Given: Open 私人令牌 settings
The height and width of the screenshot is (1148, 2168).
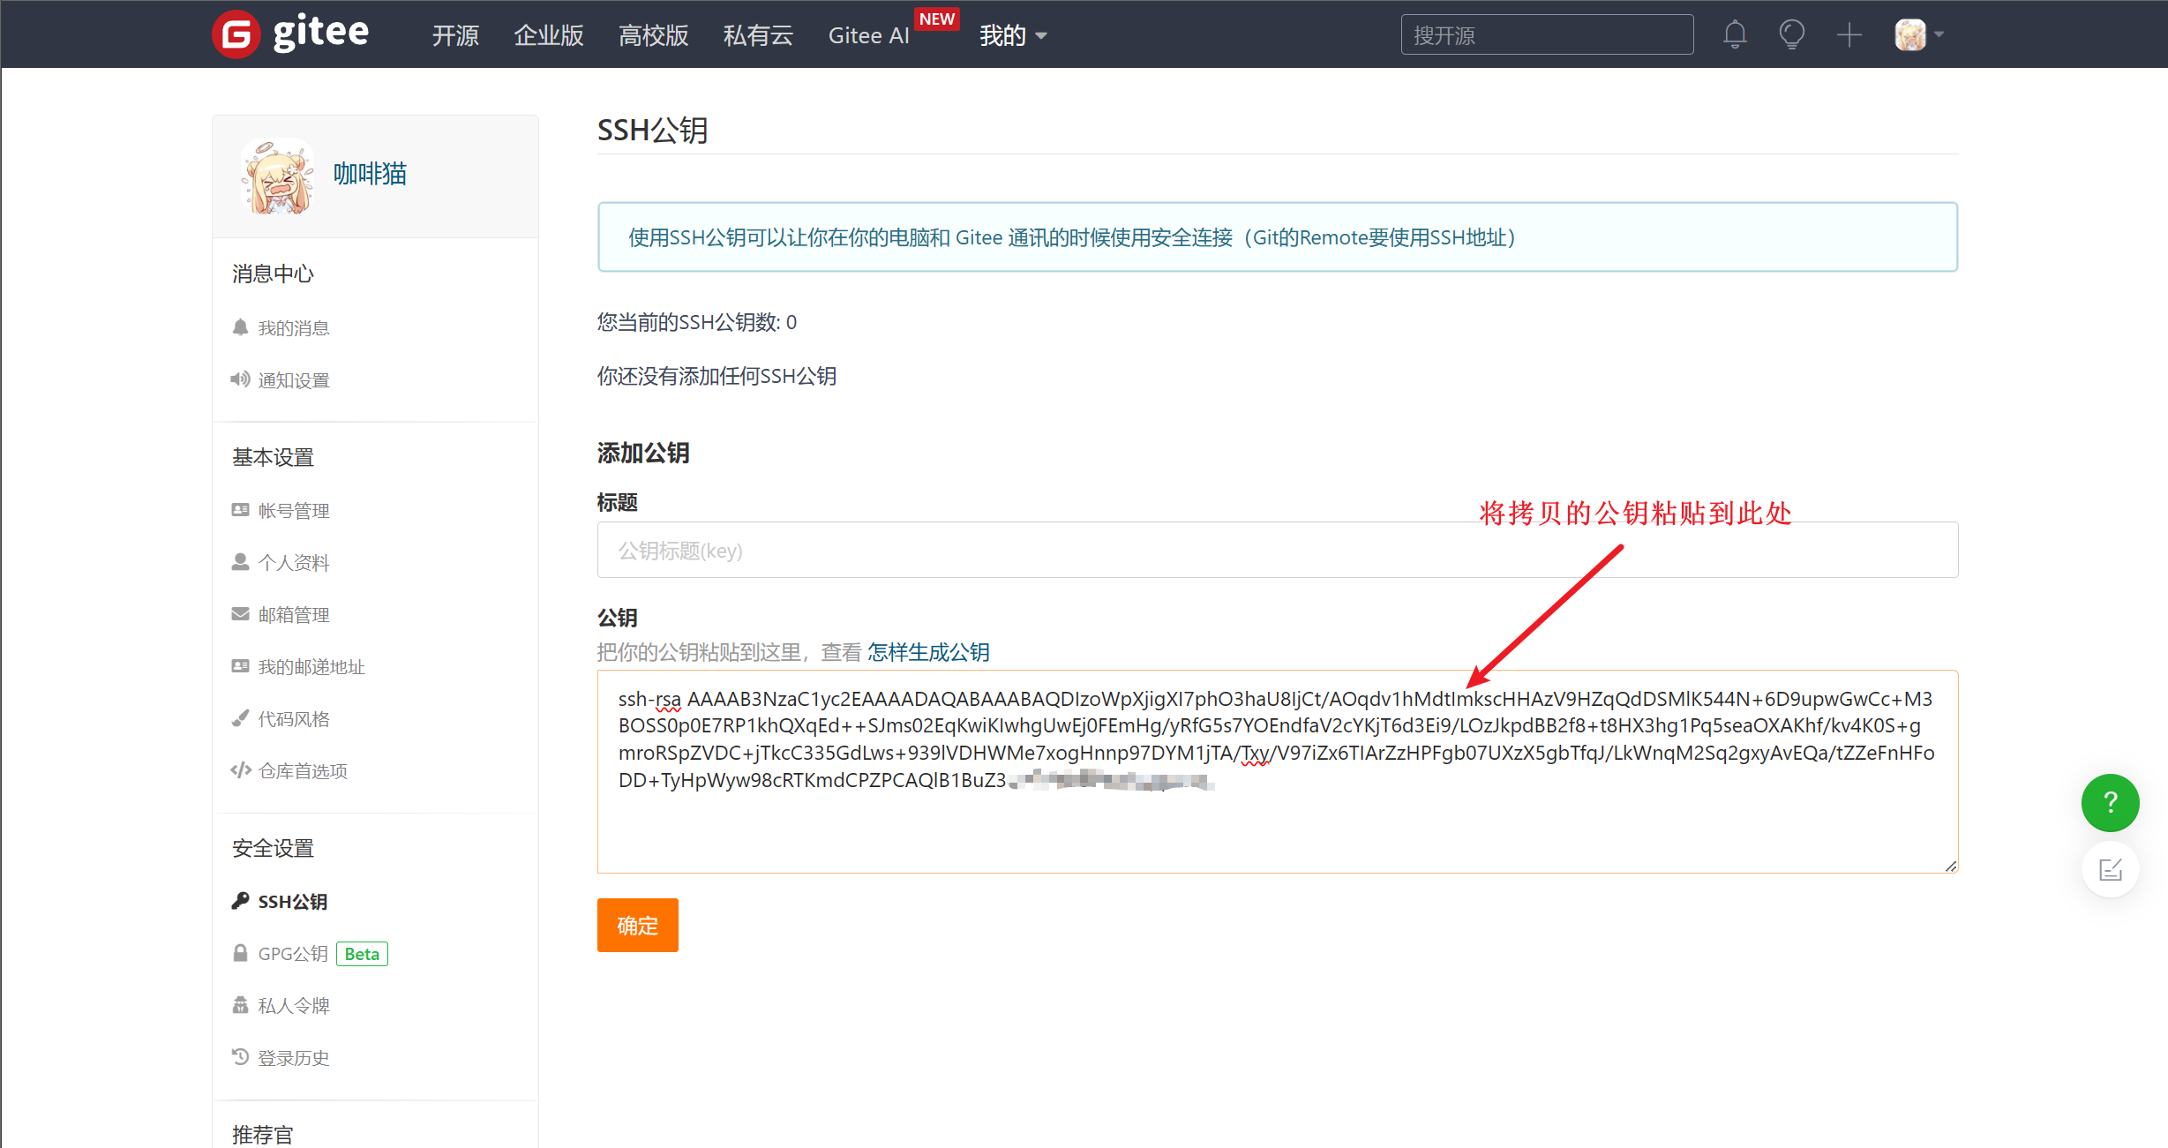Looking at the screenshot, I should tap(293, 1006).
